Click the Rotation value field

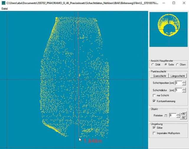pyautogui.click(x=172, y=115)
